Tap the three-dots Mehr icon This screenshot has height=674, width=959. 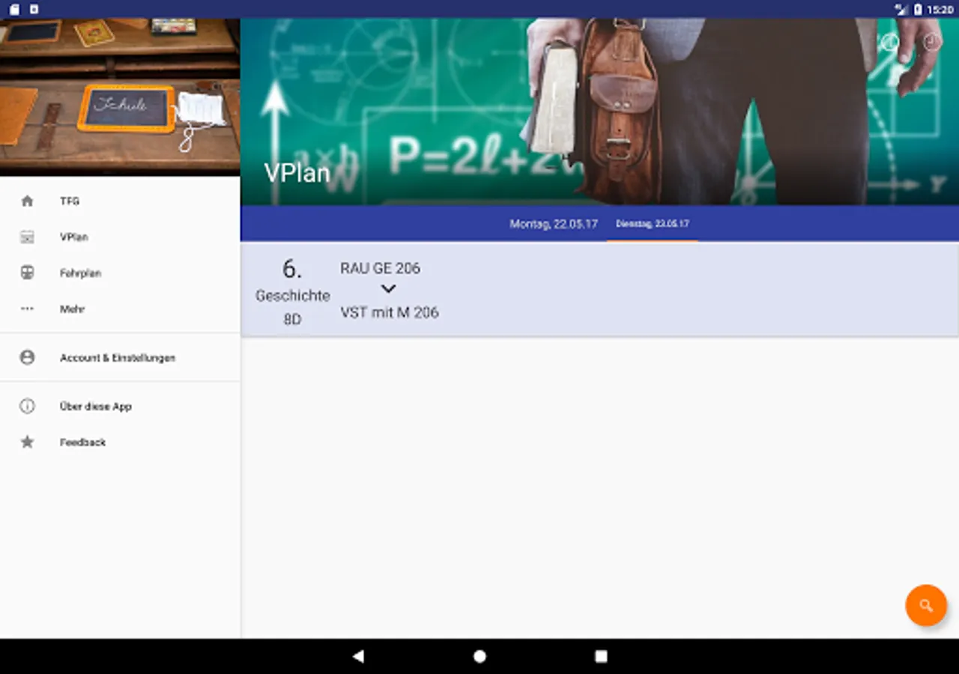coord(27,309)
